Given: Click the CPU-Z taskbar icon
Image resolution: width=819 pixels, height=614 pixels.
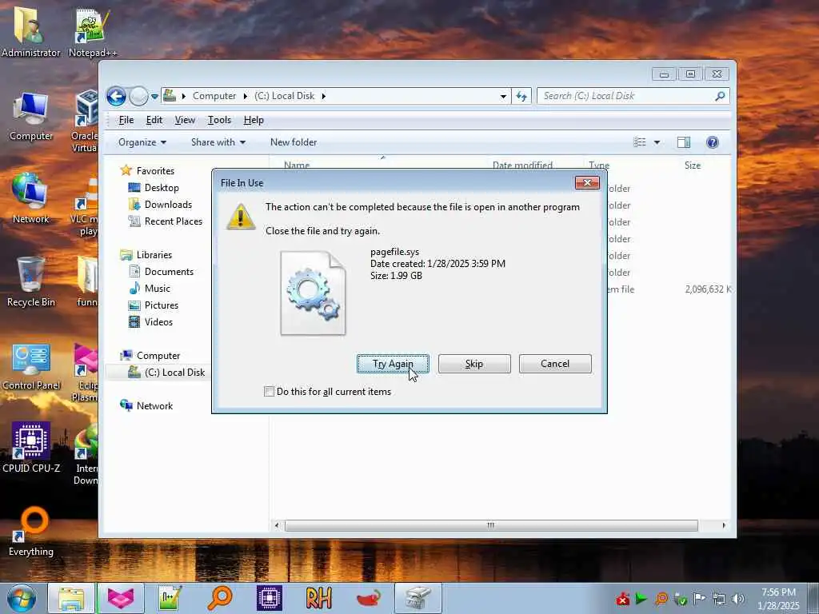Looking at the screenshot, I should point(269,598).
